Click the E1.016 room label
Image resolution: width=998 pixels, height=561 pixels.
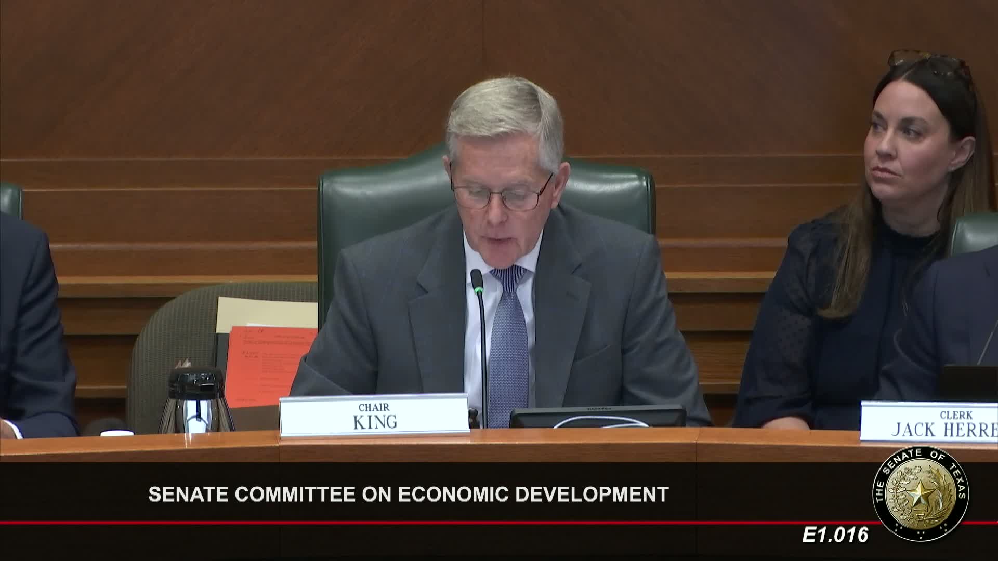coord(835,535)
